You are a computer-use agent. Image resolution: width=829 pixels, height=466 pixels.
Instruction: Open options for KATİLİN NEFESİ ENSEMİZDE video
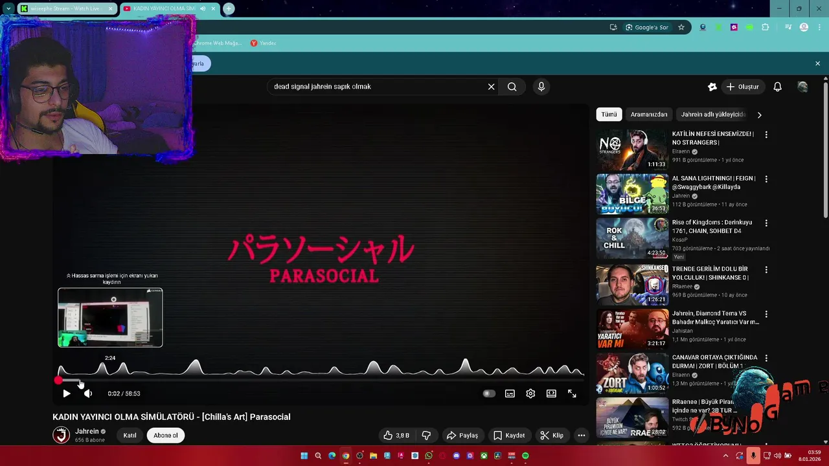pyautogui.click(x=766, y=135)
